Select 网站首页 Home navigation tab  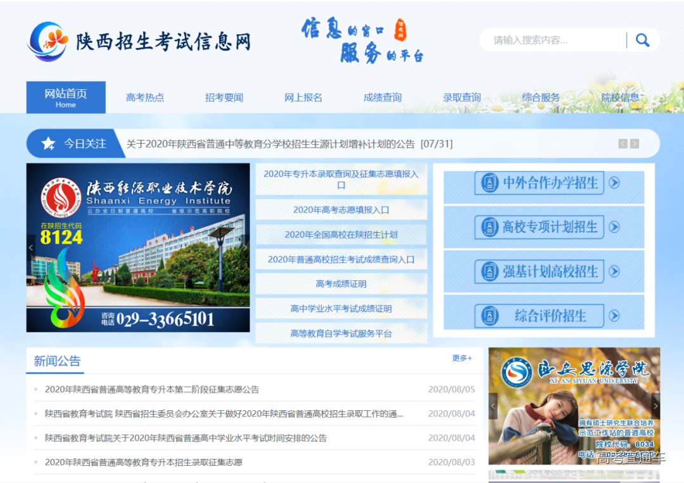[x=66, y=97]
